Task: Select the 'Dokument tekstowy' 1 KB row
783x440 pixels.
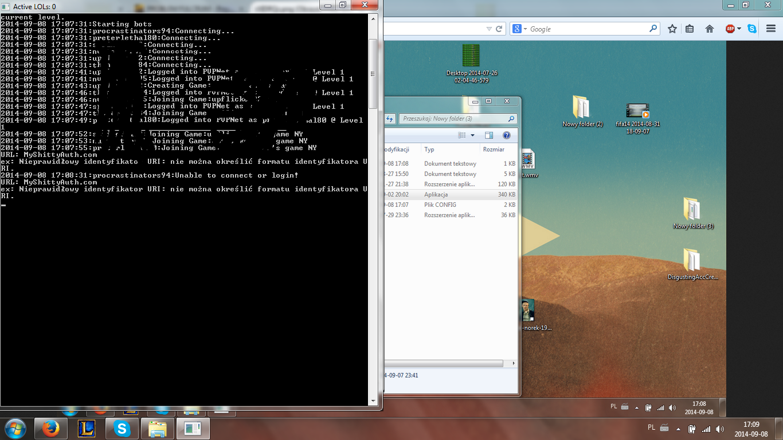Action: click(451, 163)
